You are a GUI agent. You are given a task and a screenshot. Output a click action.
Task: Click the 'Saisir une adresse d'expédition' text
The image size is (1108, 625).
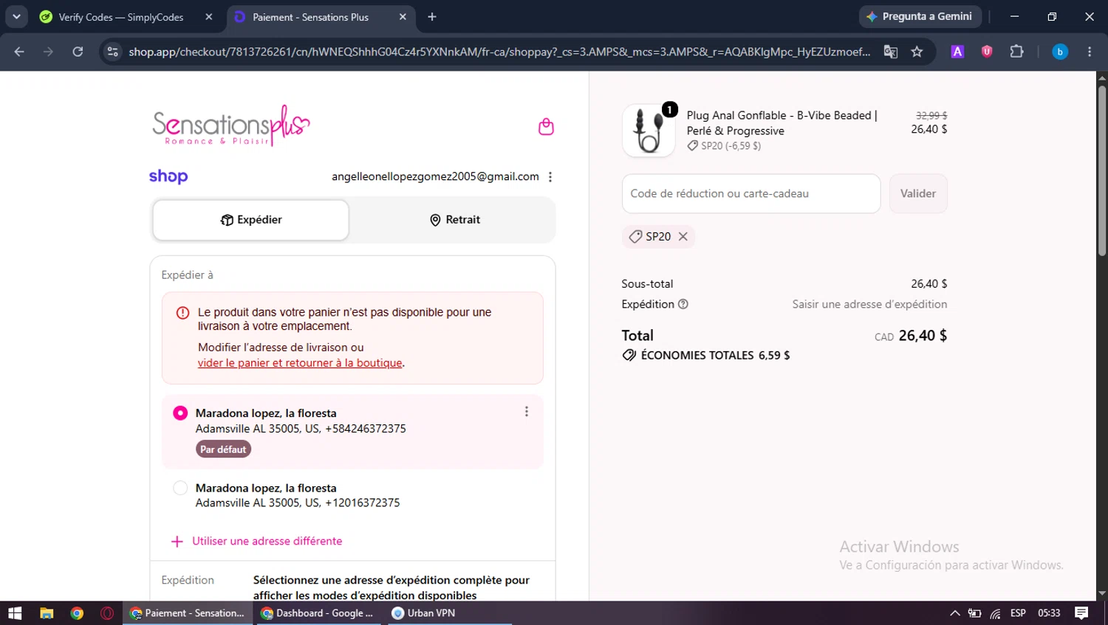pyautogui.click(x=869, y=304)
